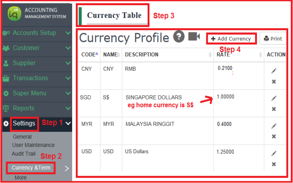This screenshot has width=293, height=183.
Task: Select Audit Trail under Settings
Action: tap(24, 153)
